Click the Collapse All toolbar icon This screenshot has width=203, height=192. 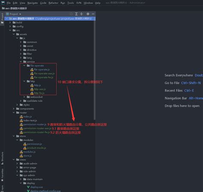click(81, 14)
